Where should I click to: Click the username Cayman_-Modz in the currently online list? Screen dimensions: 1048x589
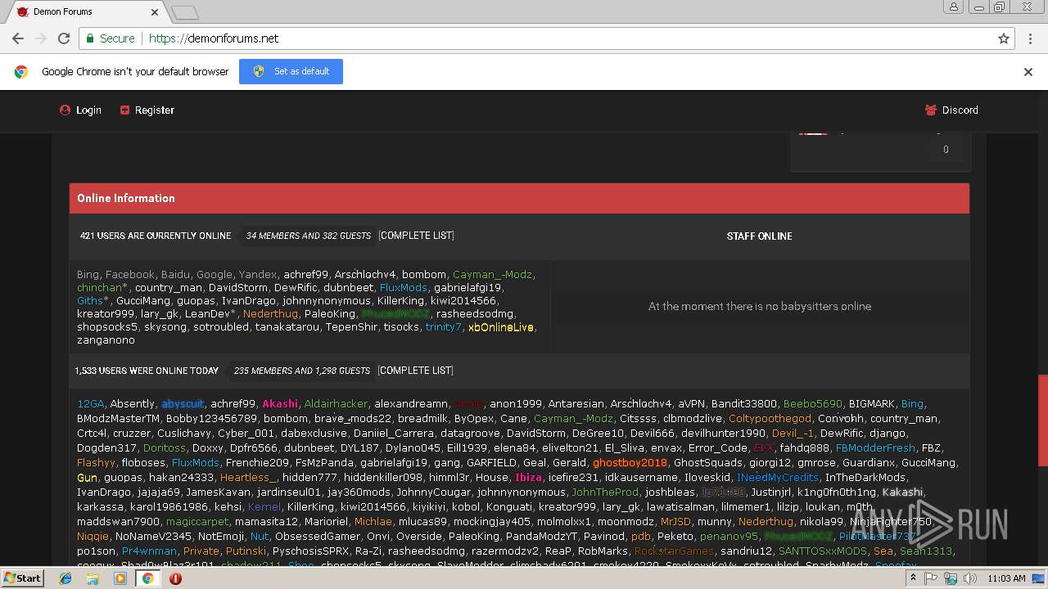493,275
